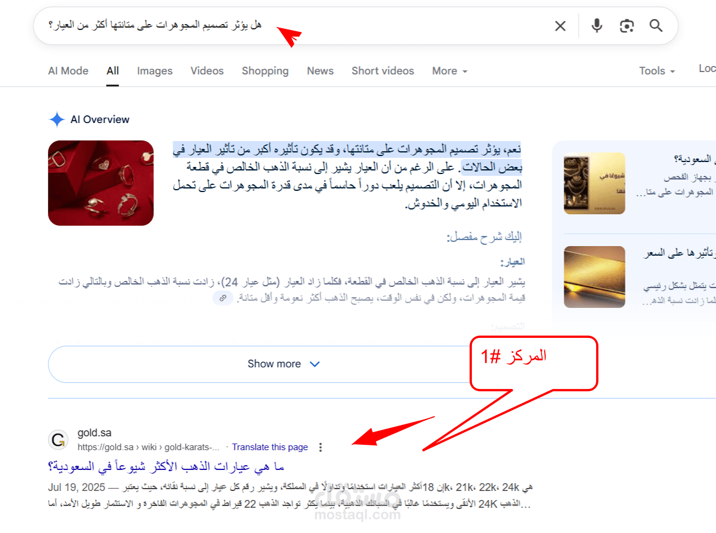Click the gold.sa site favicon
This screenshot has width=716, height=533.
(58, 440)
